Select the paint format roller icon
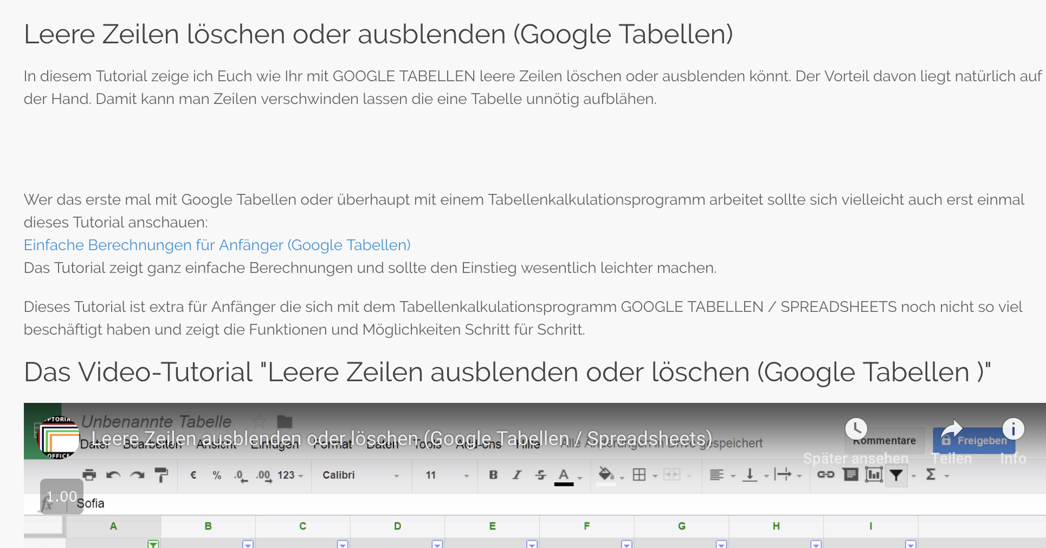The image size is (1046, 548). click(161, 475)
